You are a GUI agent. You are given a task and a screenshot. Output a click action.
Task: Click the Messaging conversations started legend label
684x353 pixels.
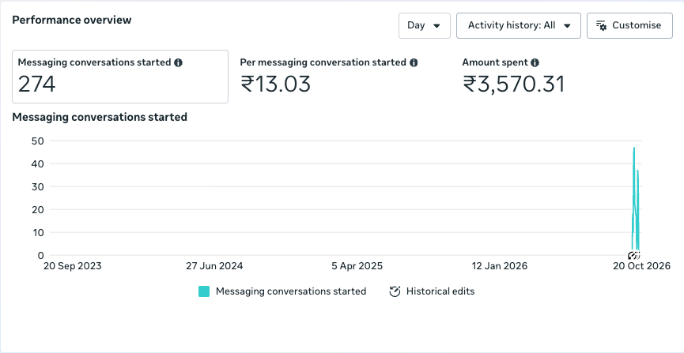click(x=291, y=291)
